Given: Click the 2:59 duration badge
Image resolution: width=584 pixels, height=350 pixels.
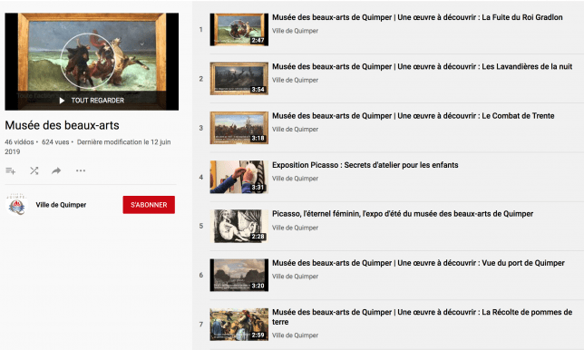Looking at the screenshot, I should point(258,335).
